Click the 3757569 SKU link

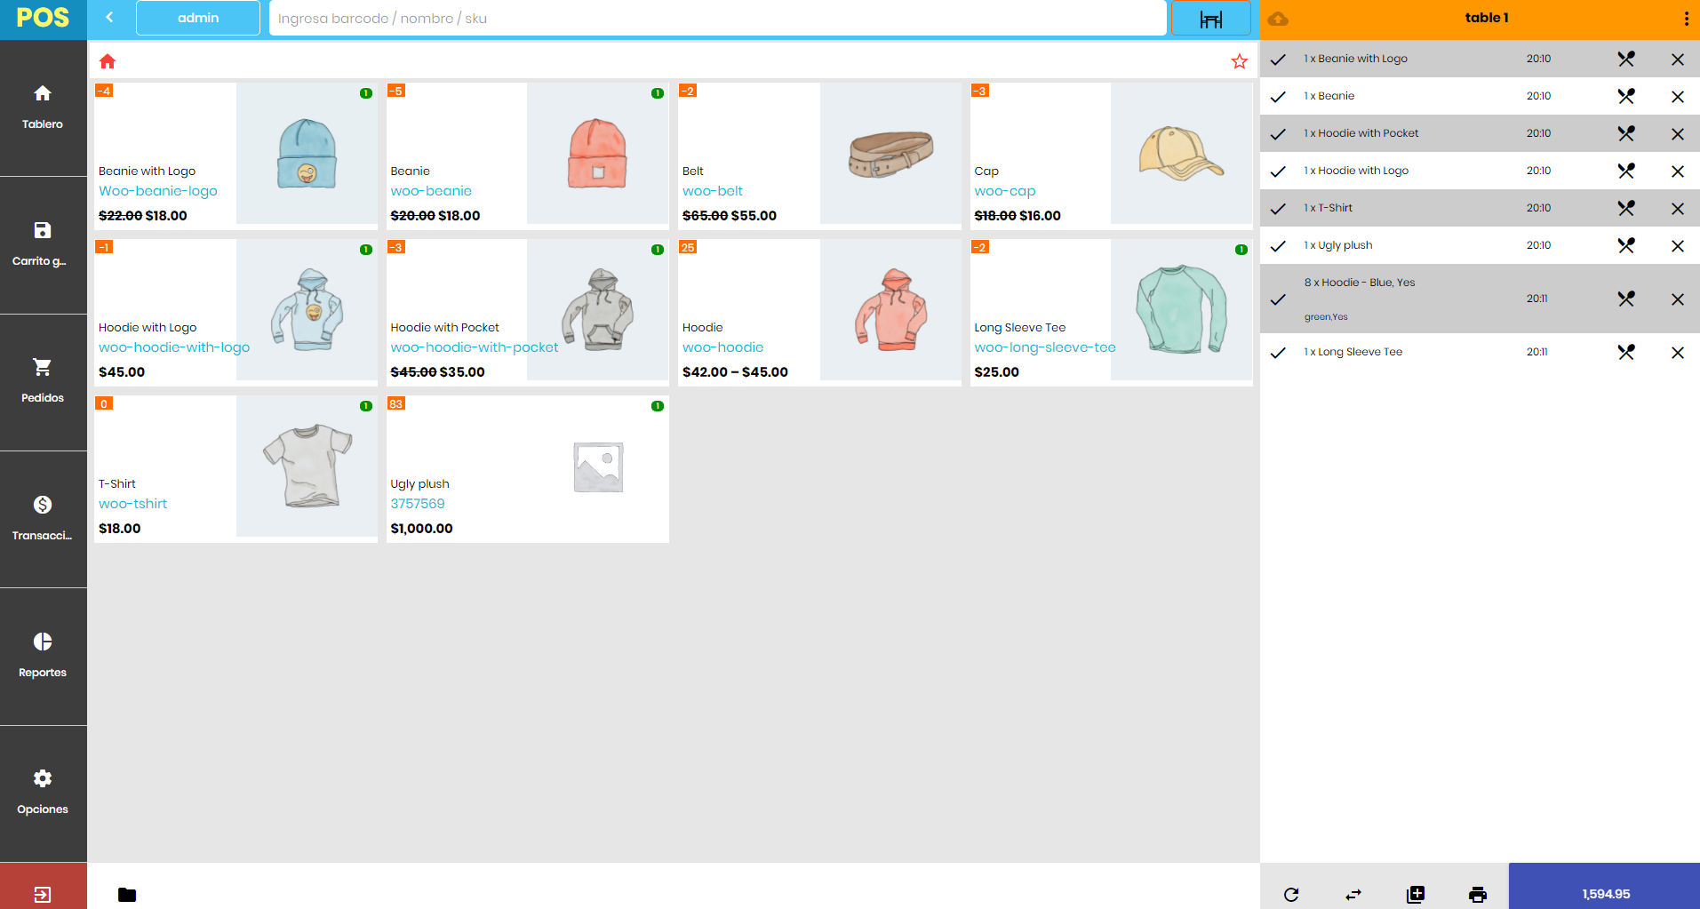point(418,504)
